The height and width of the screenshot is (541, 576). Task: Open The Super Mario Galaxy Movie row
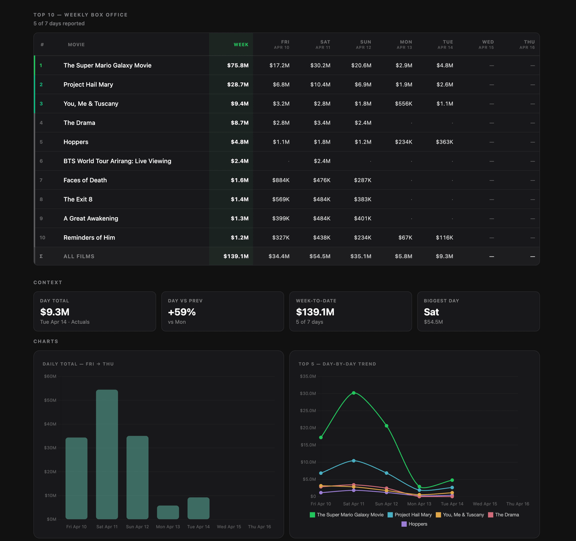(107, 66)
